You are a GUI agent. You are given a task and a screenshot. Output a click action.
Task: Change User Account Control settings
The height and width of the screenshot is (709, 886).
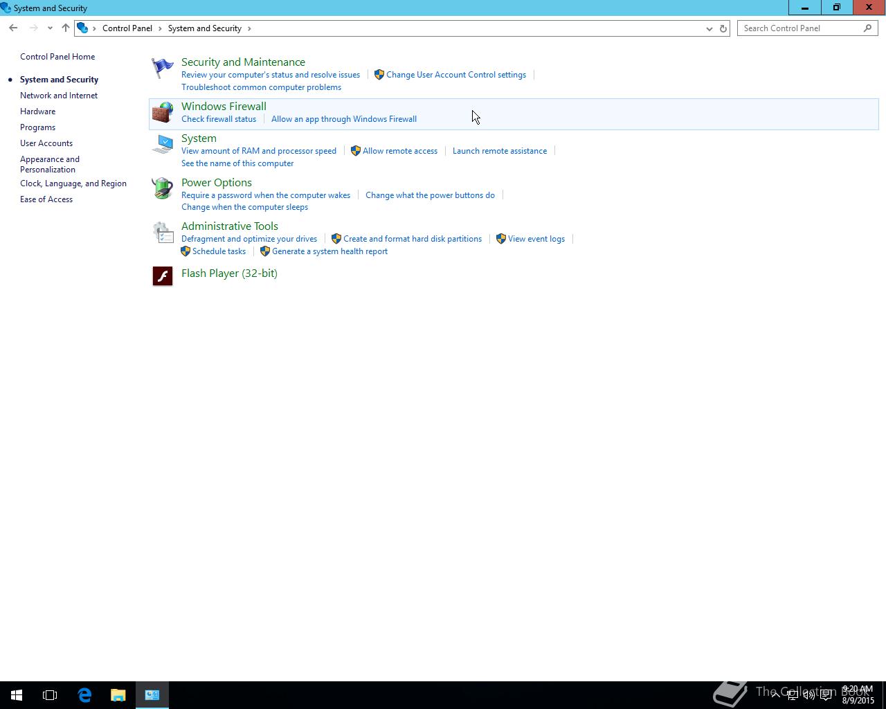[456, 75]
